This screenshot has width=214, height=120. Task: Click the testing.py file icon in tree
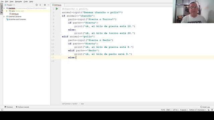(10, 14)
